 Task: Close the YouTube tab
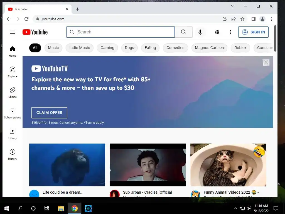(67, 9)
